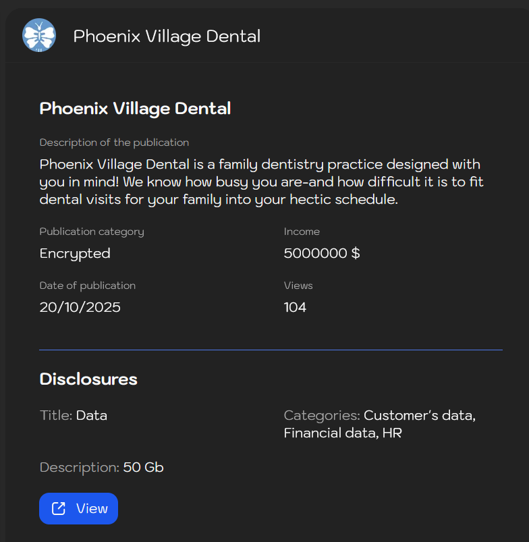Click the Phoenix Village Dental title in header bar
Viewport: 529px width, 542px height.
coord(166,36)
